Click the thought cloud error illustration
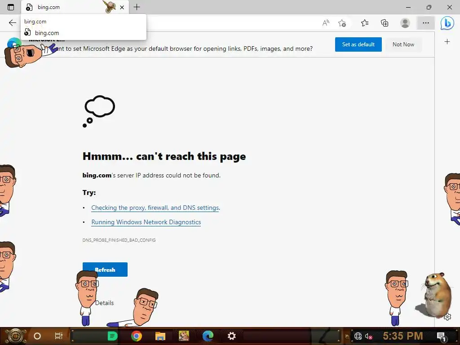Image resolution: width=460 pixels, height=345 pixels. point(99,111)
